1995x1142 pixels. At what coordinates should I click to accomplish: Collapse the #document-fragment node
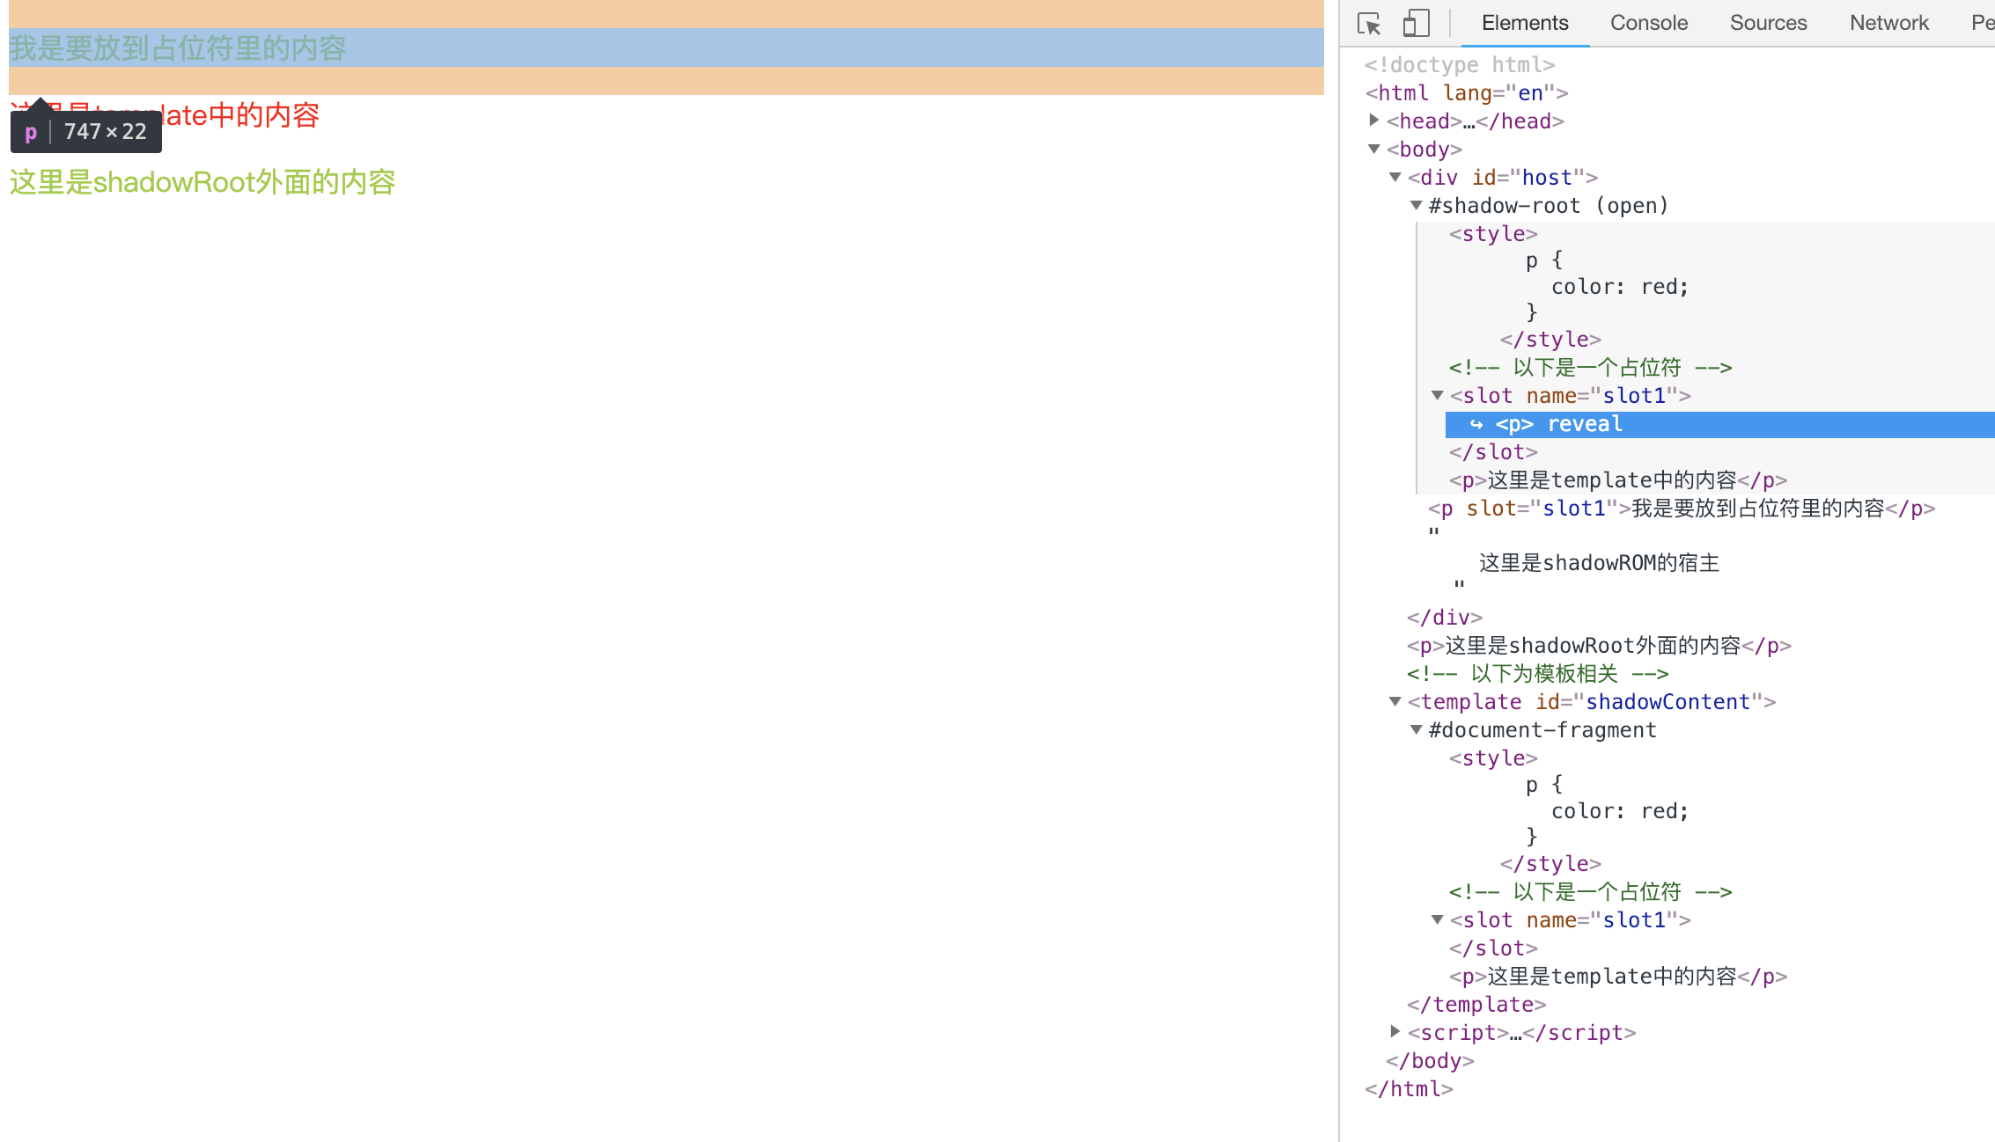click(x=1416, y=729)
